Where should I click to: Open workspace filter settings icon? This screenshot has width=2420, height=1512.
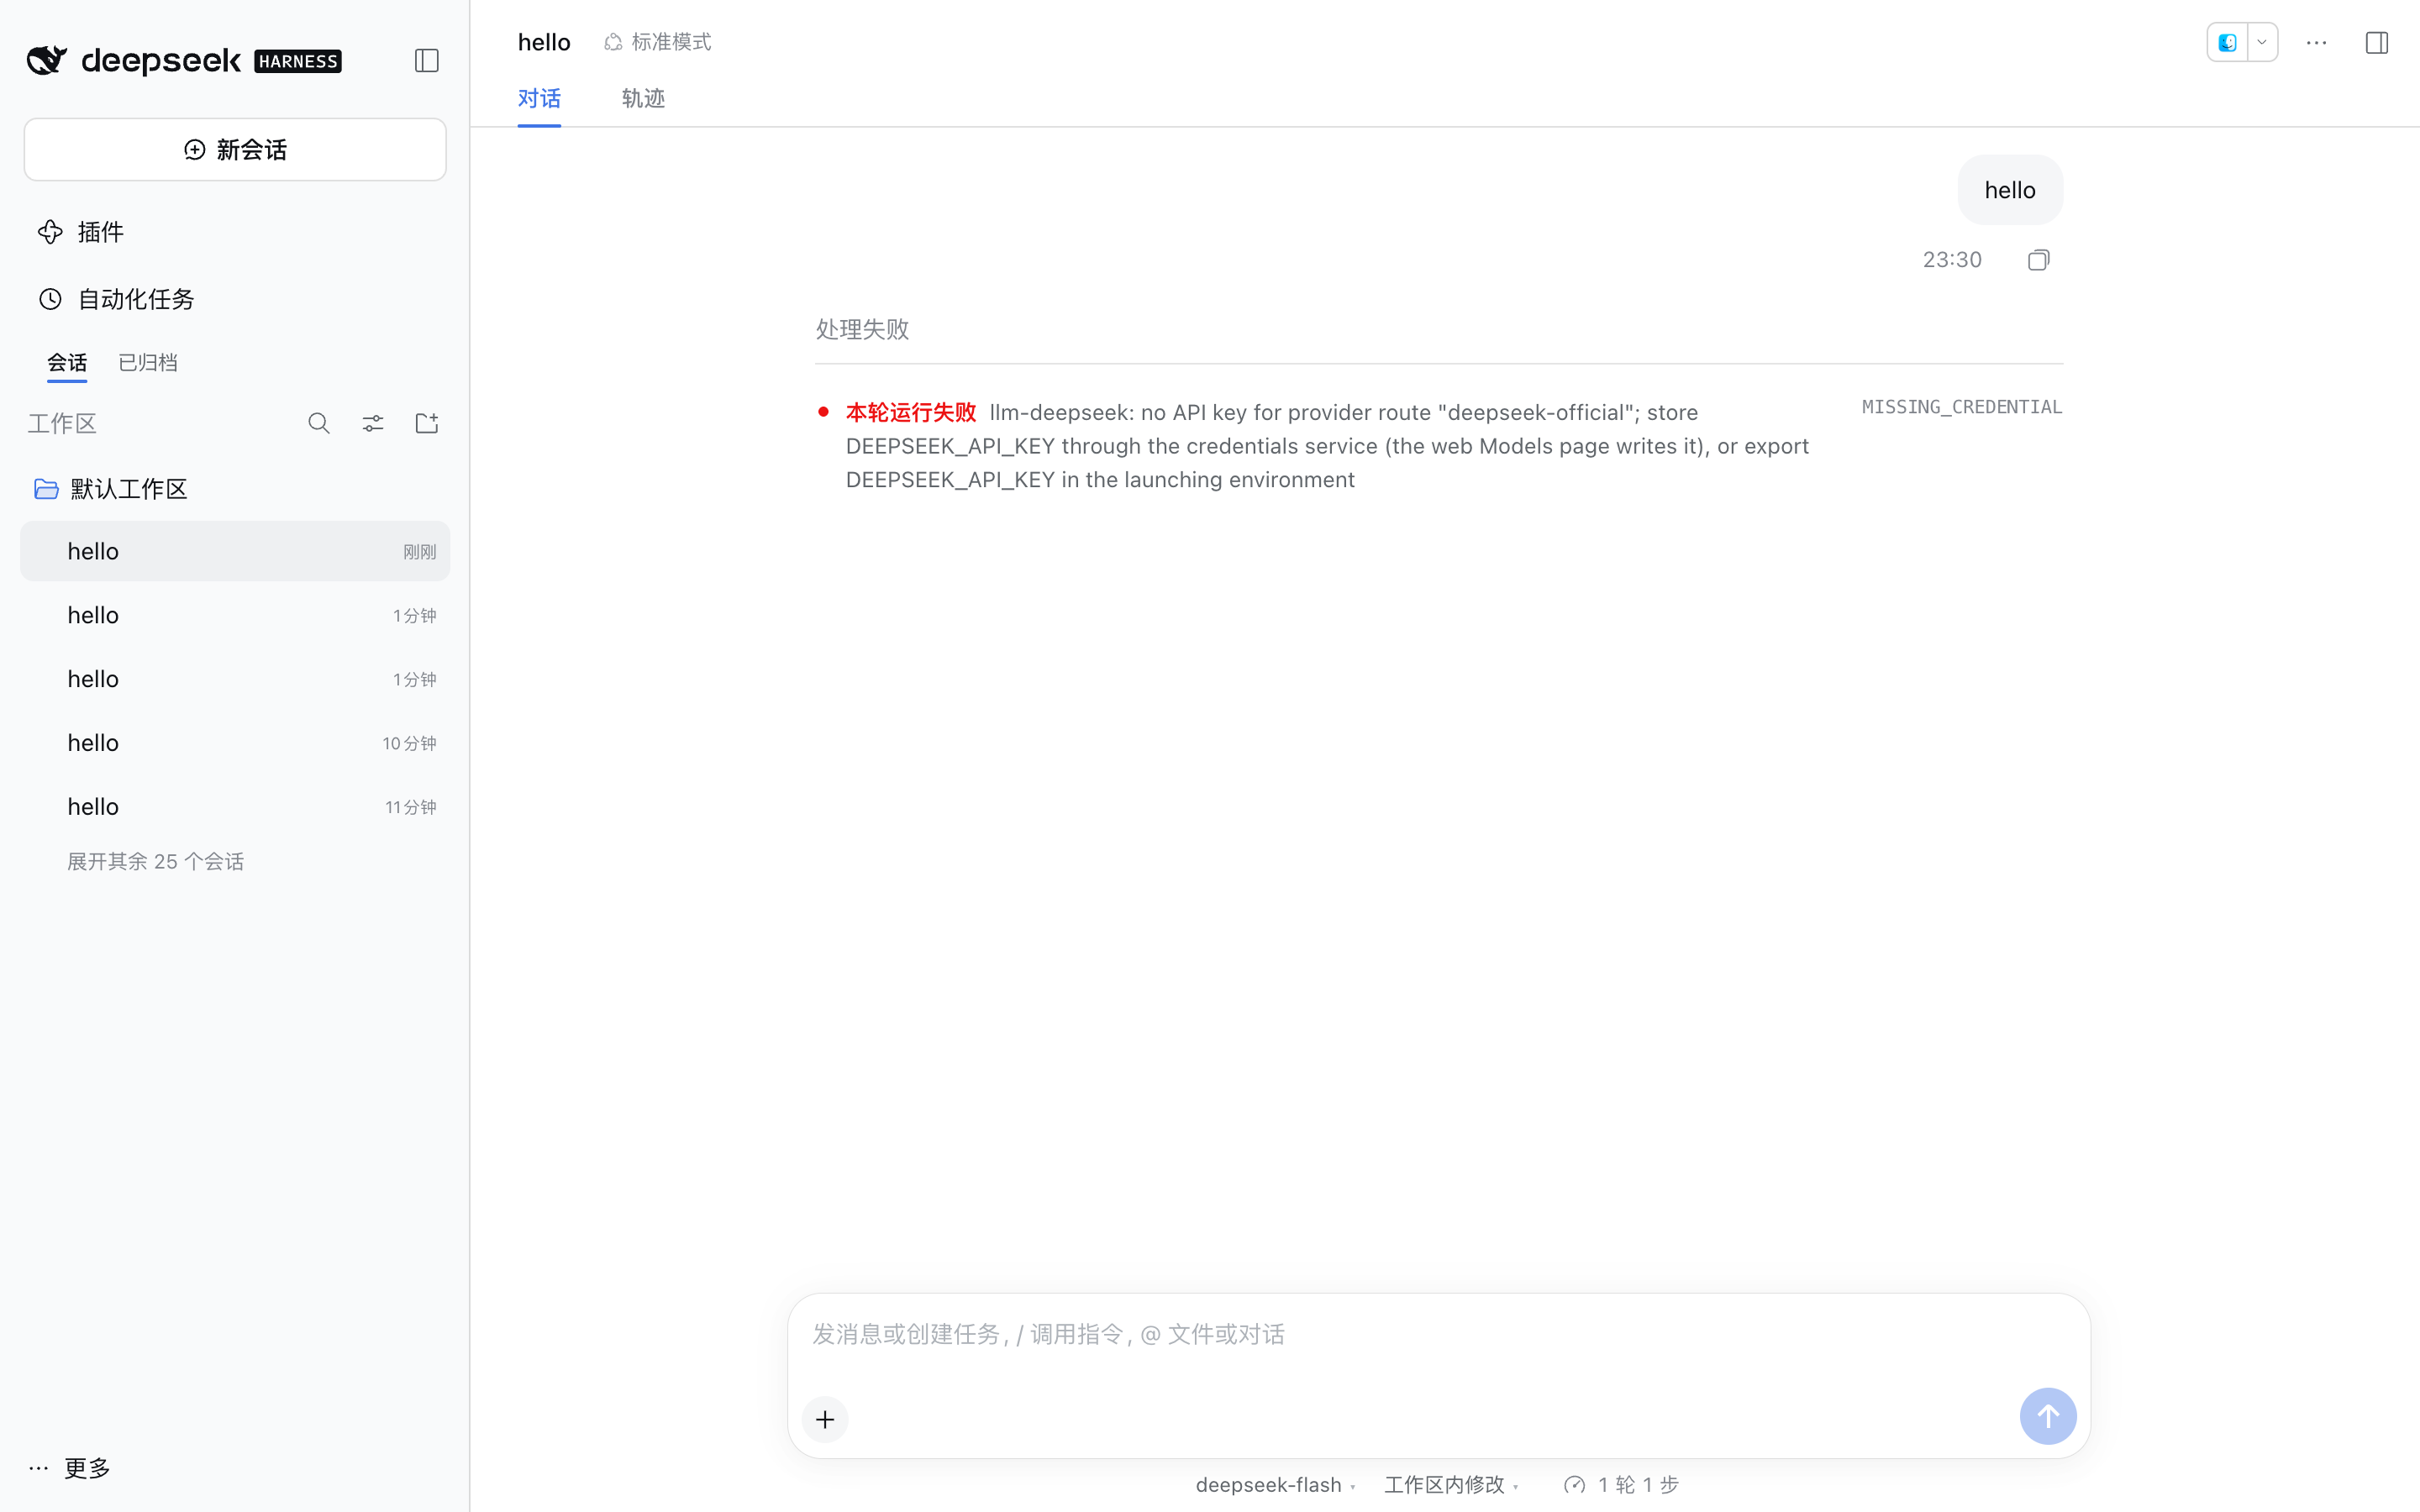[373, 424]
